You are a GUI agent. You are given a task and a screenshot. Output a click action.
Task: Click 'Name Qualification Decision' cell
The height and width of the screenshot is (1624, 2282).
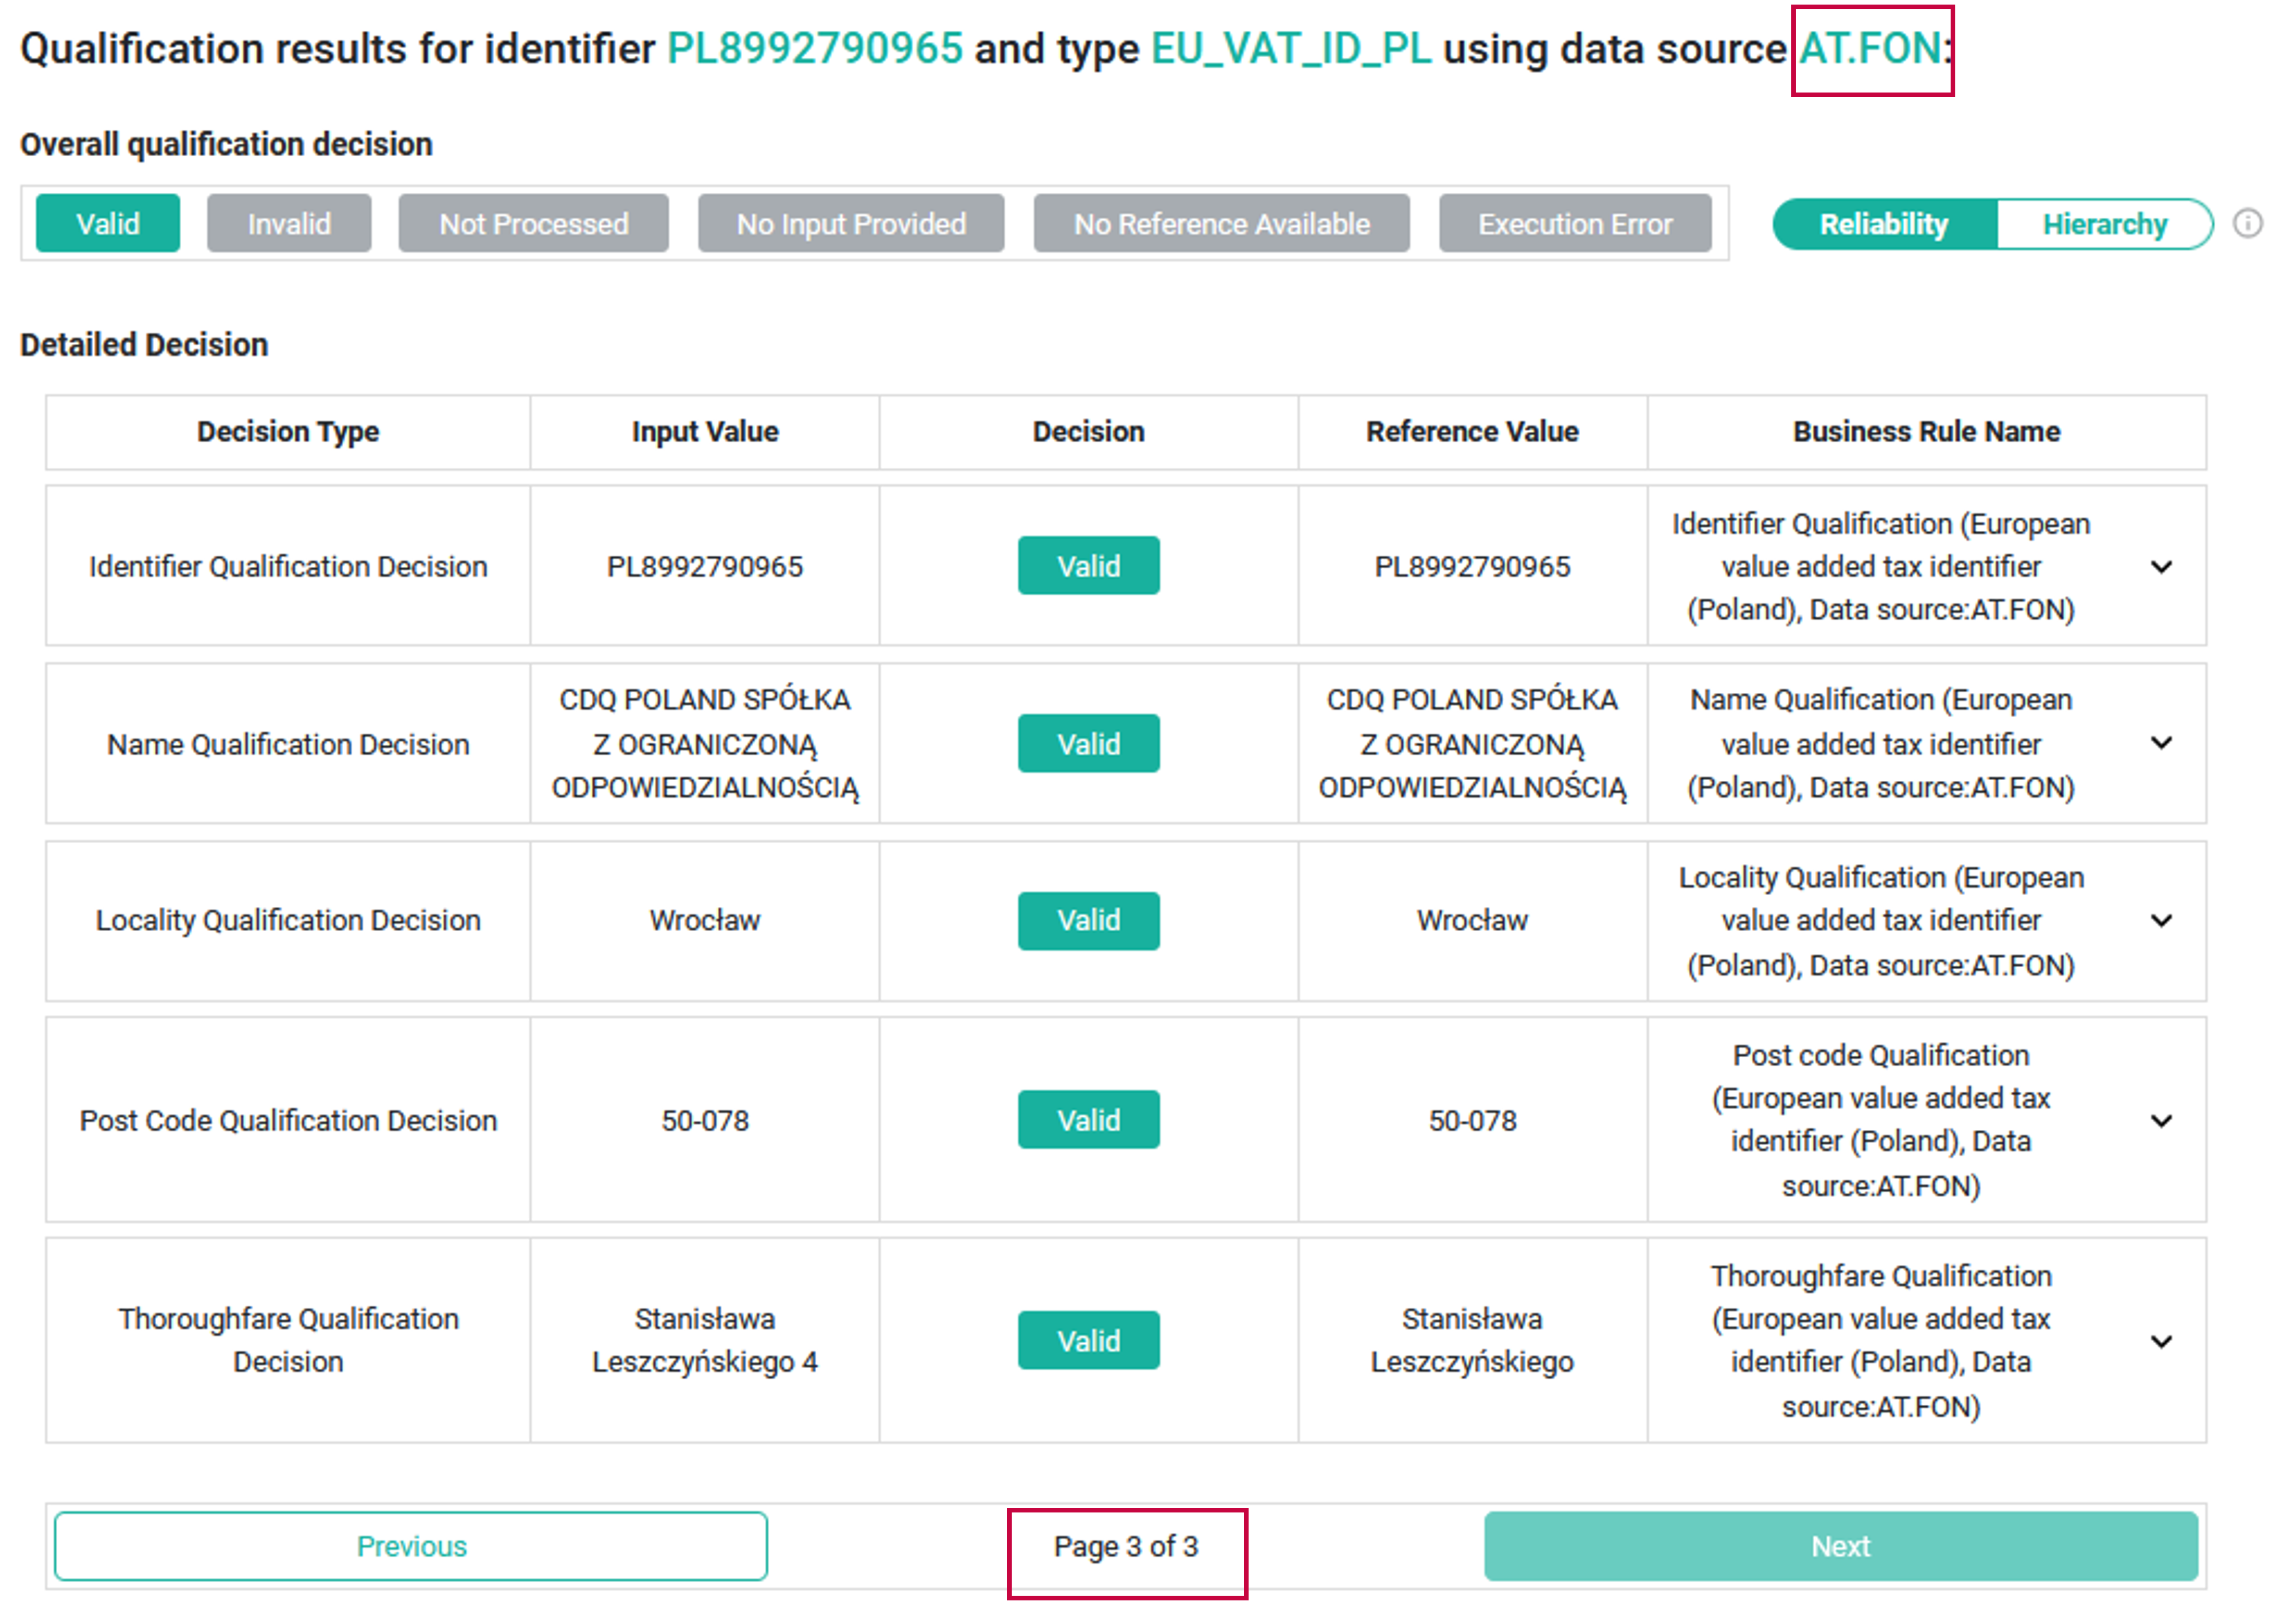[288, 745]
